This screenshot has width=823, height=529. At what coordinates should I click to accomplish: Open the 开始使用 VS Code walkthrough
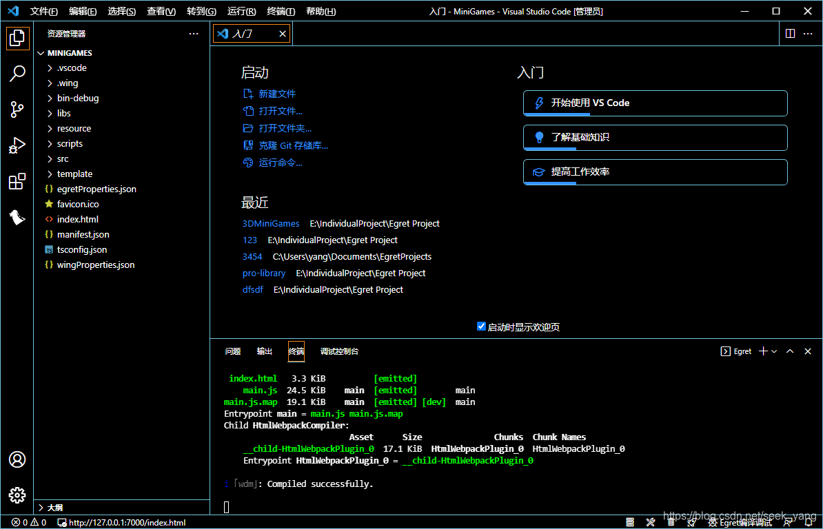[655, 103]
